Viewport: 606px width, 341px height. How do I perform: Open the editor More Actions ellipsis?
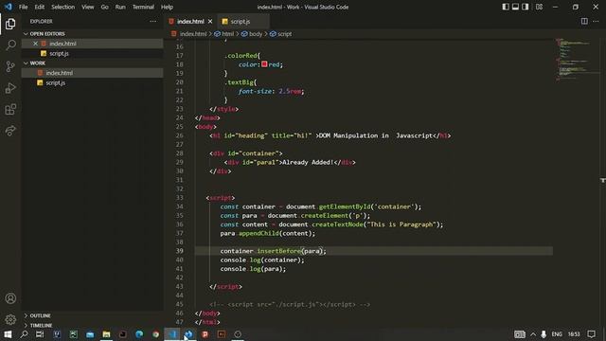coord(596,21)
